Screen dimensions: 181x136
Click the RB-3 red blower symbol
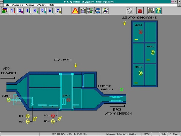point(53,115)
